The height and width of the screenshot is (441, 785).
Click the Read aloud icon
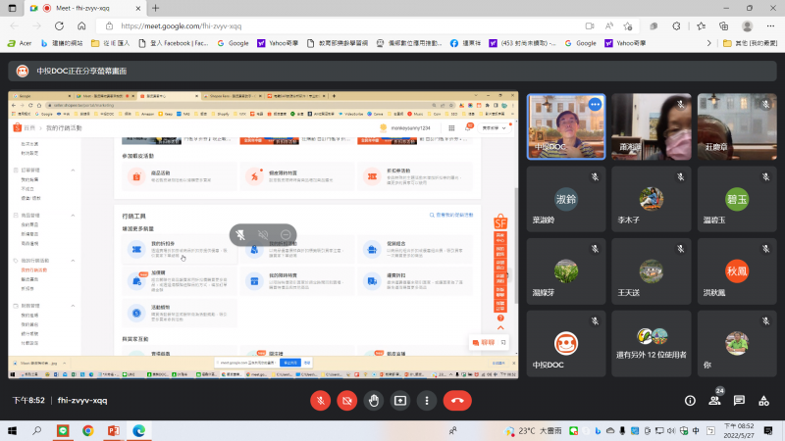pyautogui.click(x=608, y=26)
